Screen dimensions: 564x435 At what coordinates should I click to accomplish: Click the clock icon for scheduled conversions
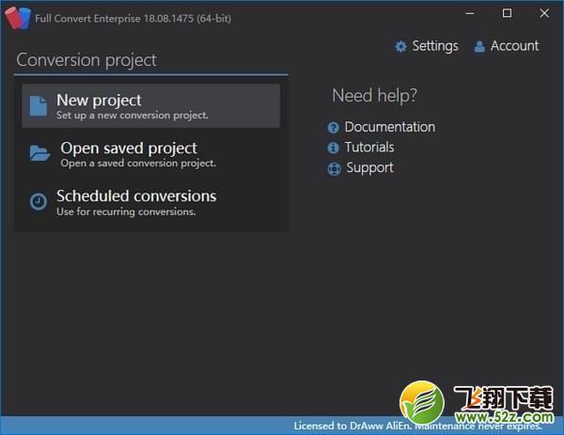(39, 201)
